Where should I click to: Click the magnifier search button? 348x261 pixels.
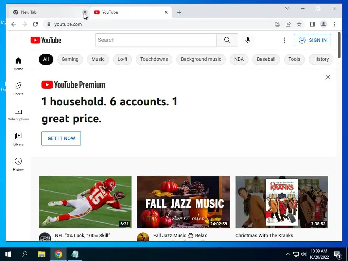227,40
